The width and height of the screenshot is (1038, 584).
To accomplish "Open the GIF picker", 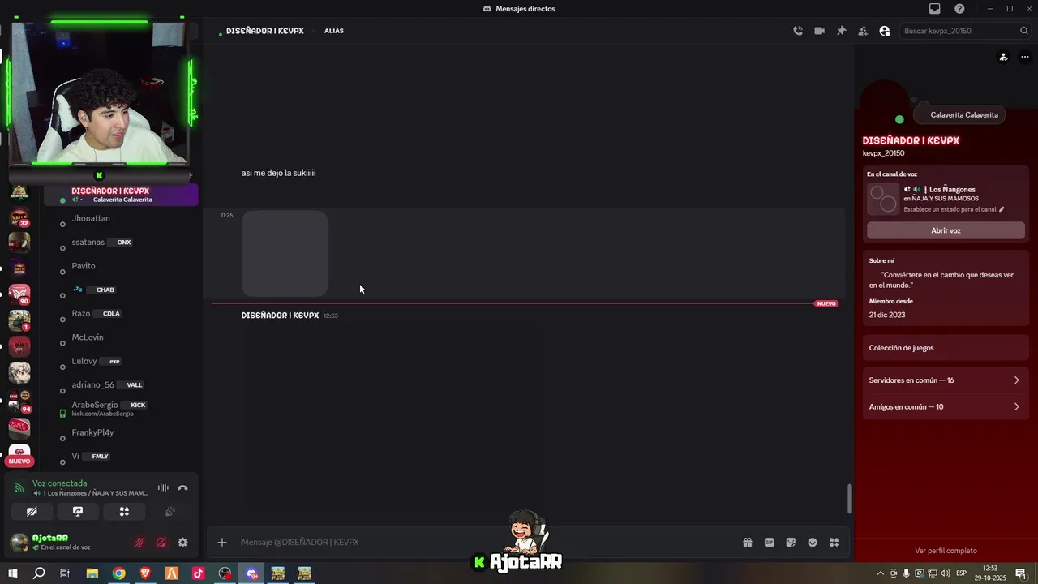I will [769, 543].
